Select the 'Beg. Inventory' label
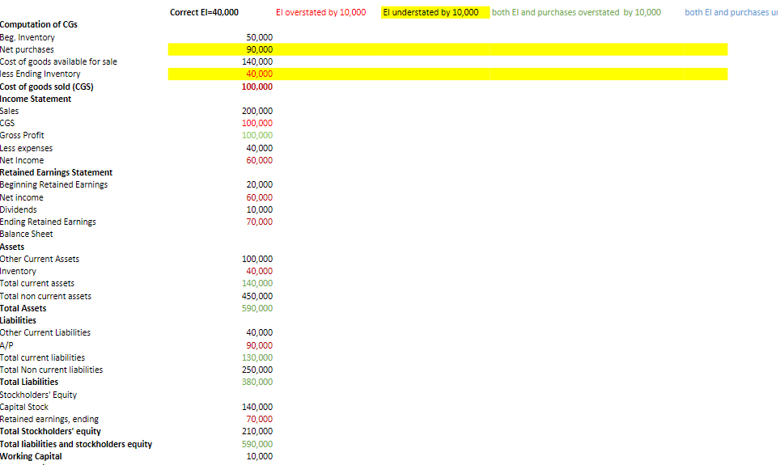Image resolution: width=780 pixels, height=465 pixels. point(28,37)
